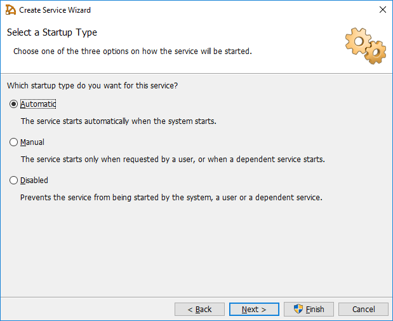Image resolution: width=393 pixels, height=321 pixels.
Task: Click the Automatic option description text
Action: [x=118, y=121]
